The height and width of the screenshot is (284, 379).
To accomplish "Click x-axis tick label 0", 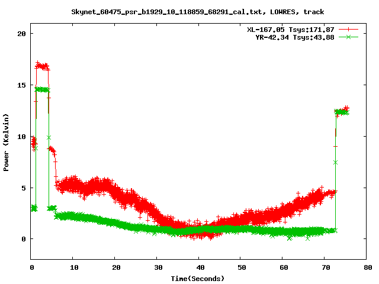I will point(32,267).
